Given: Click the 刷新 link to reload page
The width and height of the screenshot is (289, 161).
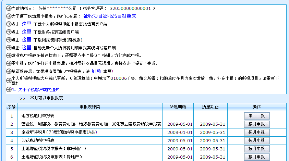Looking at the screenshot, I should (96, 71).
